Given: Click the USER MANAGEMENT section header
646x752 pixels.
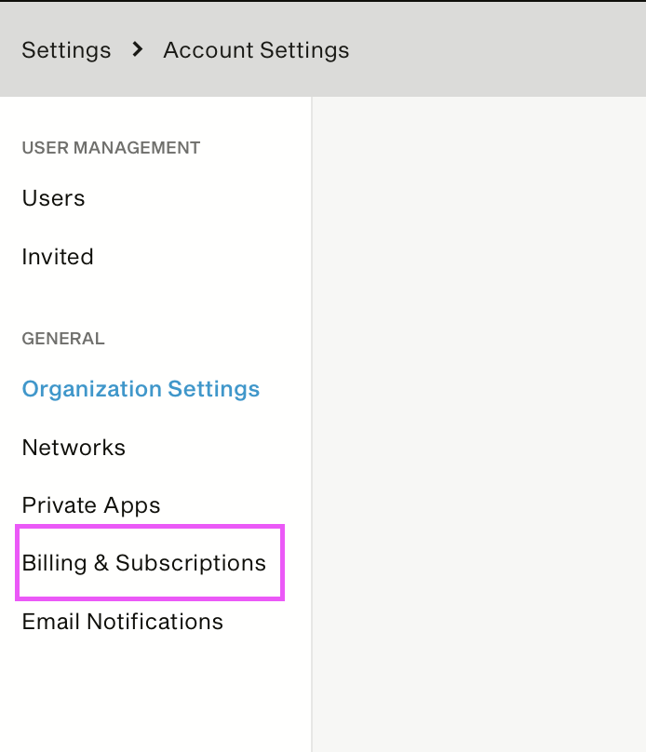Looking at the screenshot, I should [x=111, y=148].
